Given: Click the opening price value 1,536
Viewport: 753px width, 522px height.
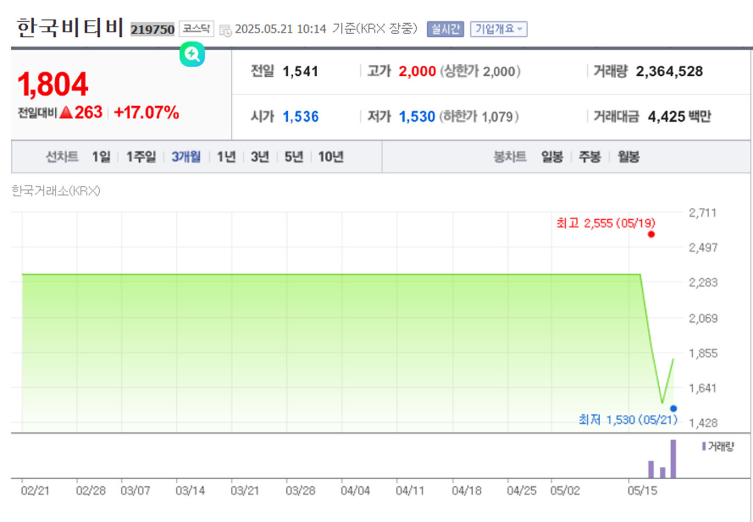Looking at the screenshot, I should (x=300, y=116).
